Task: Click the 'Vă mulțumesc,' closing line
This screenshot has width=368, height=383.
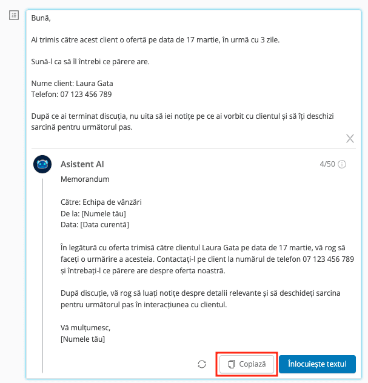Action: click(x=85, y=328)
